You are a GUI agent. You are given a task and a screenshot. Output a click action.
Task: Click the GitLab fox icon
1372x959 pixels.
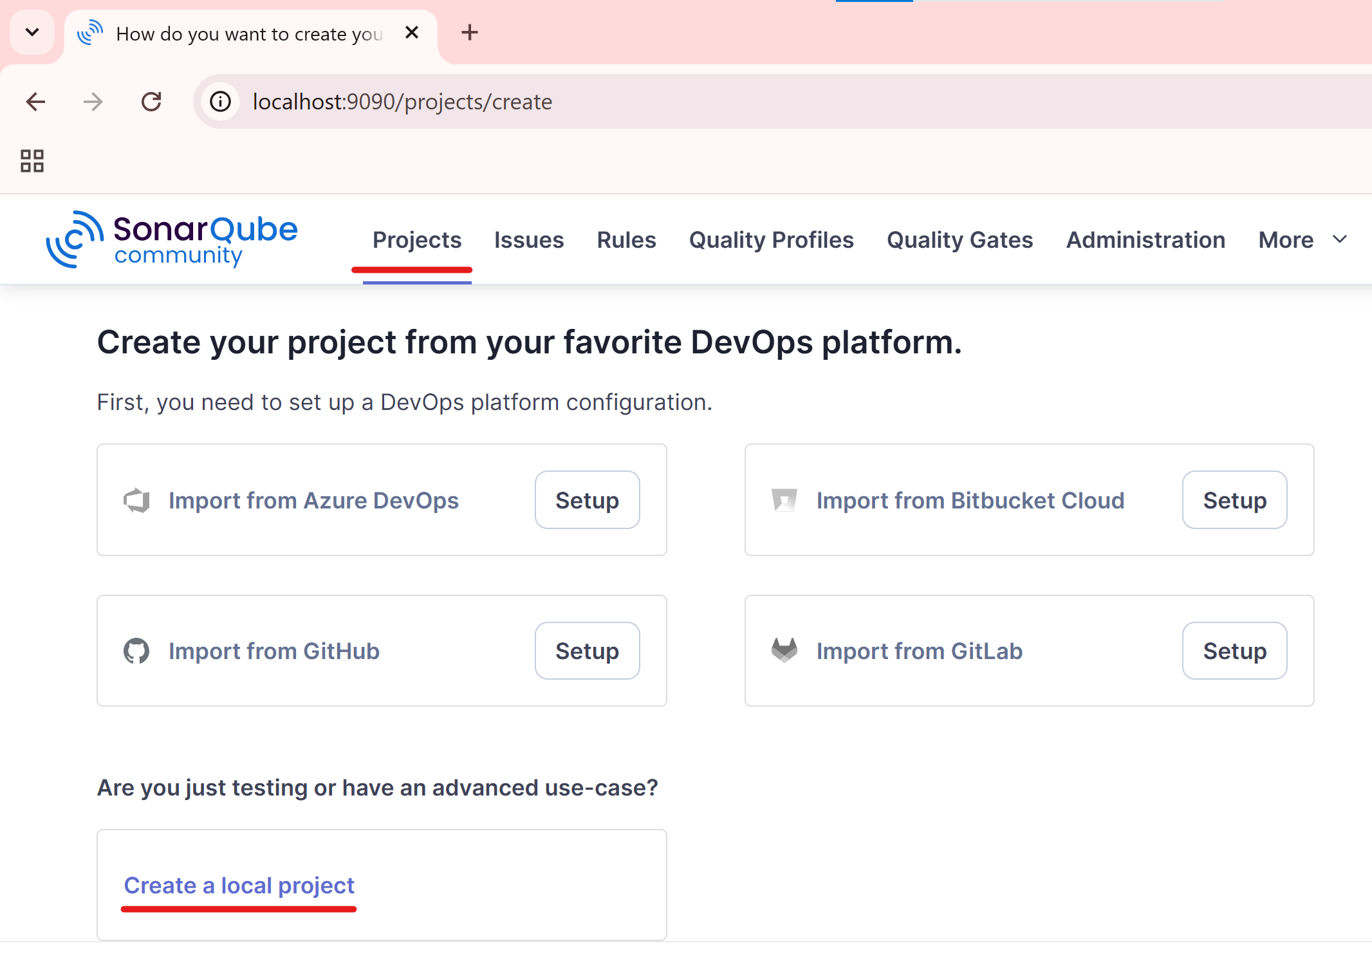784,651
